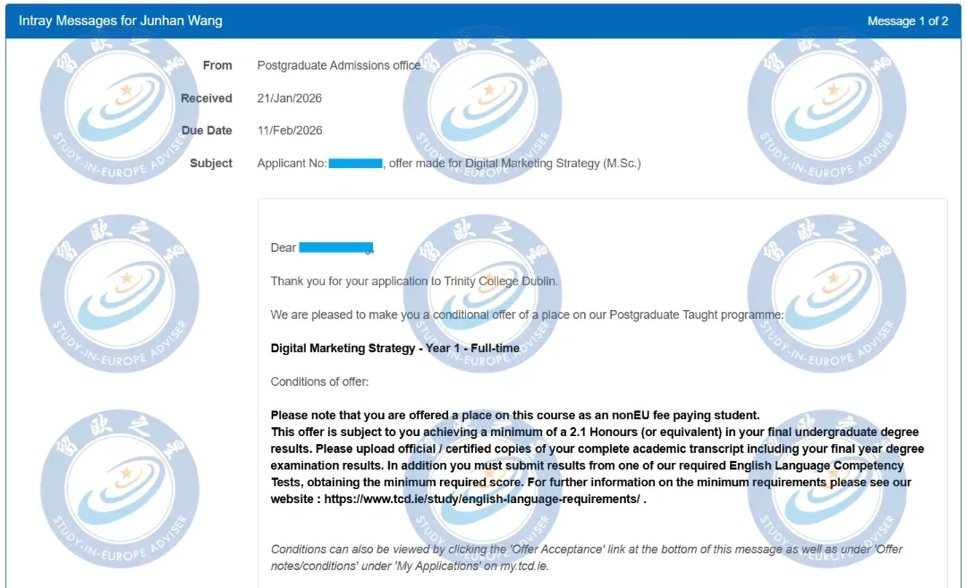
Task: Click the 'Intray Messages for Junhan Wang' header title
Action: pyautogui.click(x=120, y=21)
